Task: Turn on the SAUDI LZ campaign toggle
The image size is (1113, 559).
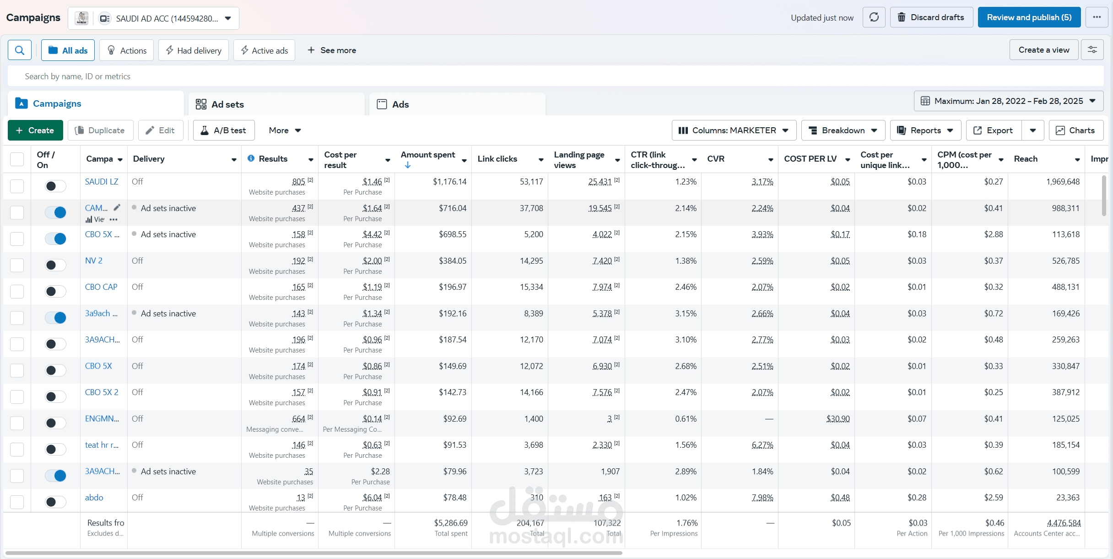Action: click(55, 186)
